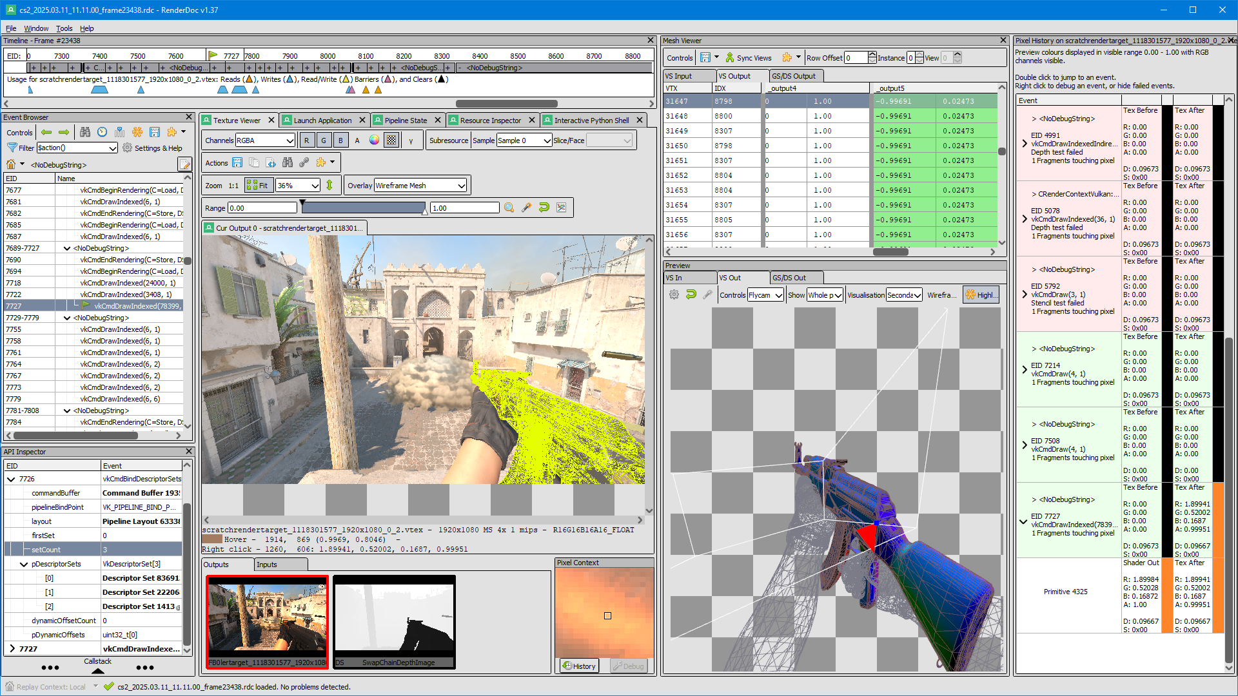Image resolution: width=1238 pixels, height=696 pixels.
Task: Toggle the green G channel button
Action: pyautogui.click(x=324, y=140)
